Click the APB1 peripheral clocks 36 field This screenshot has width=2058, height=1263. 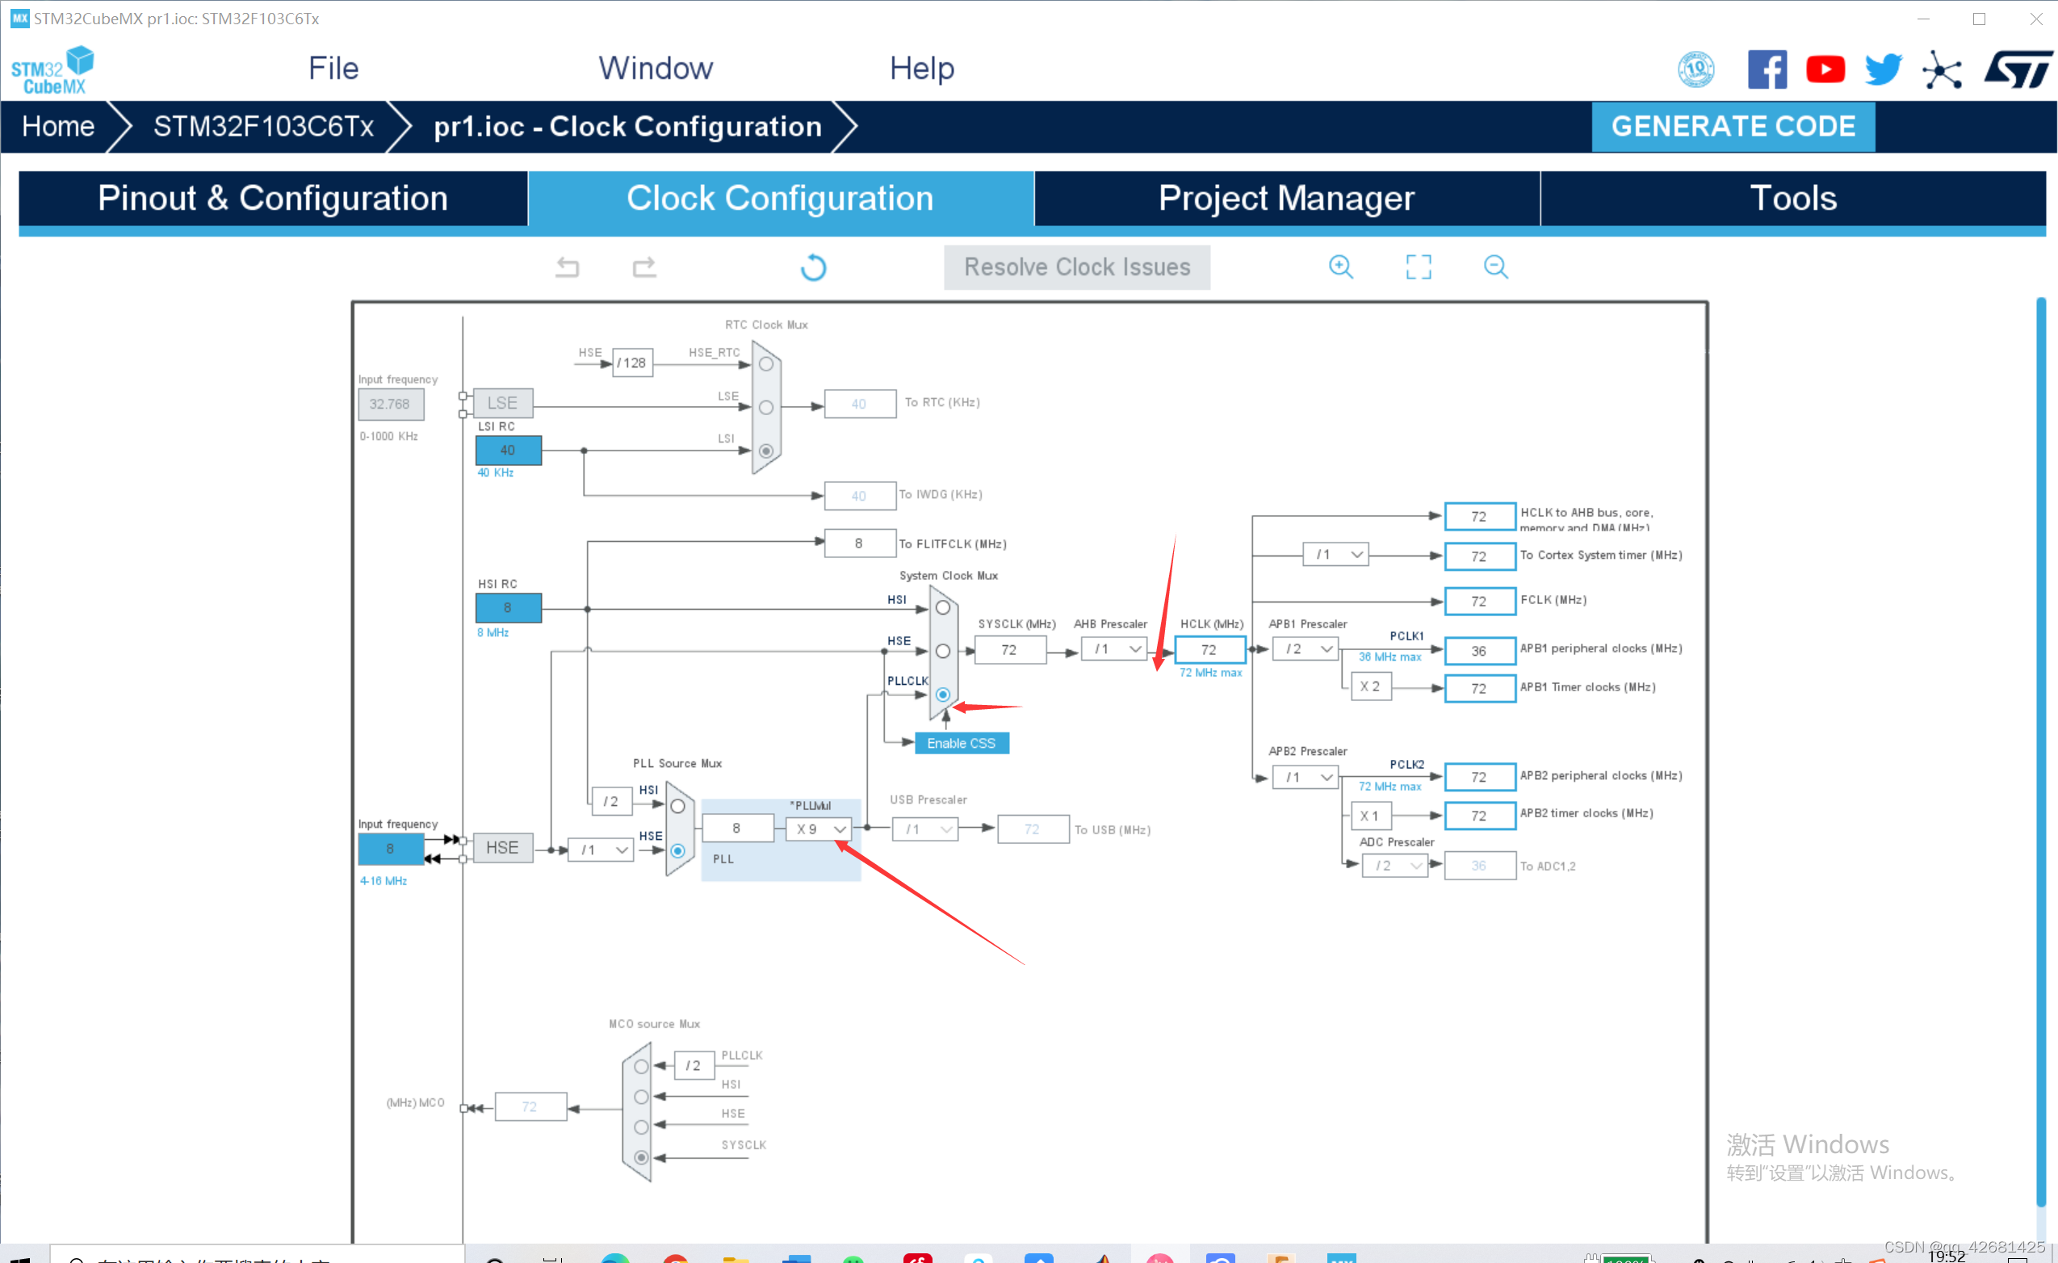1479,651
